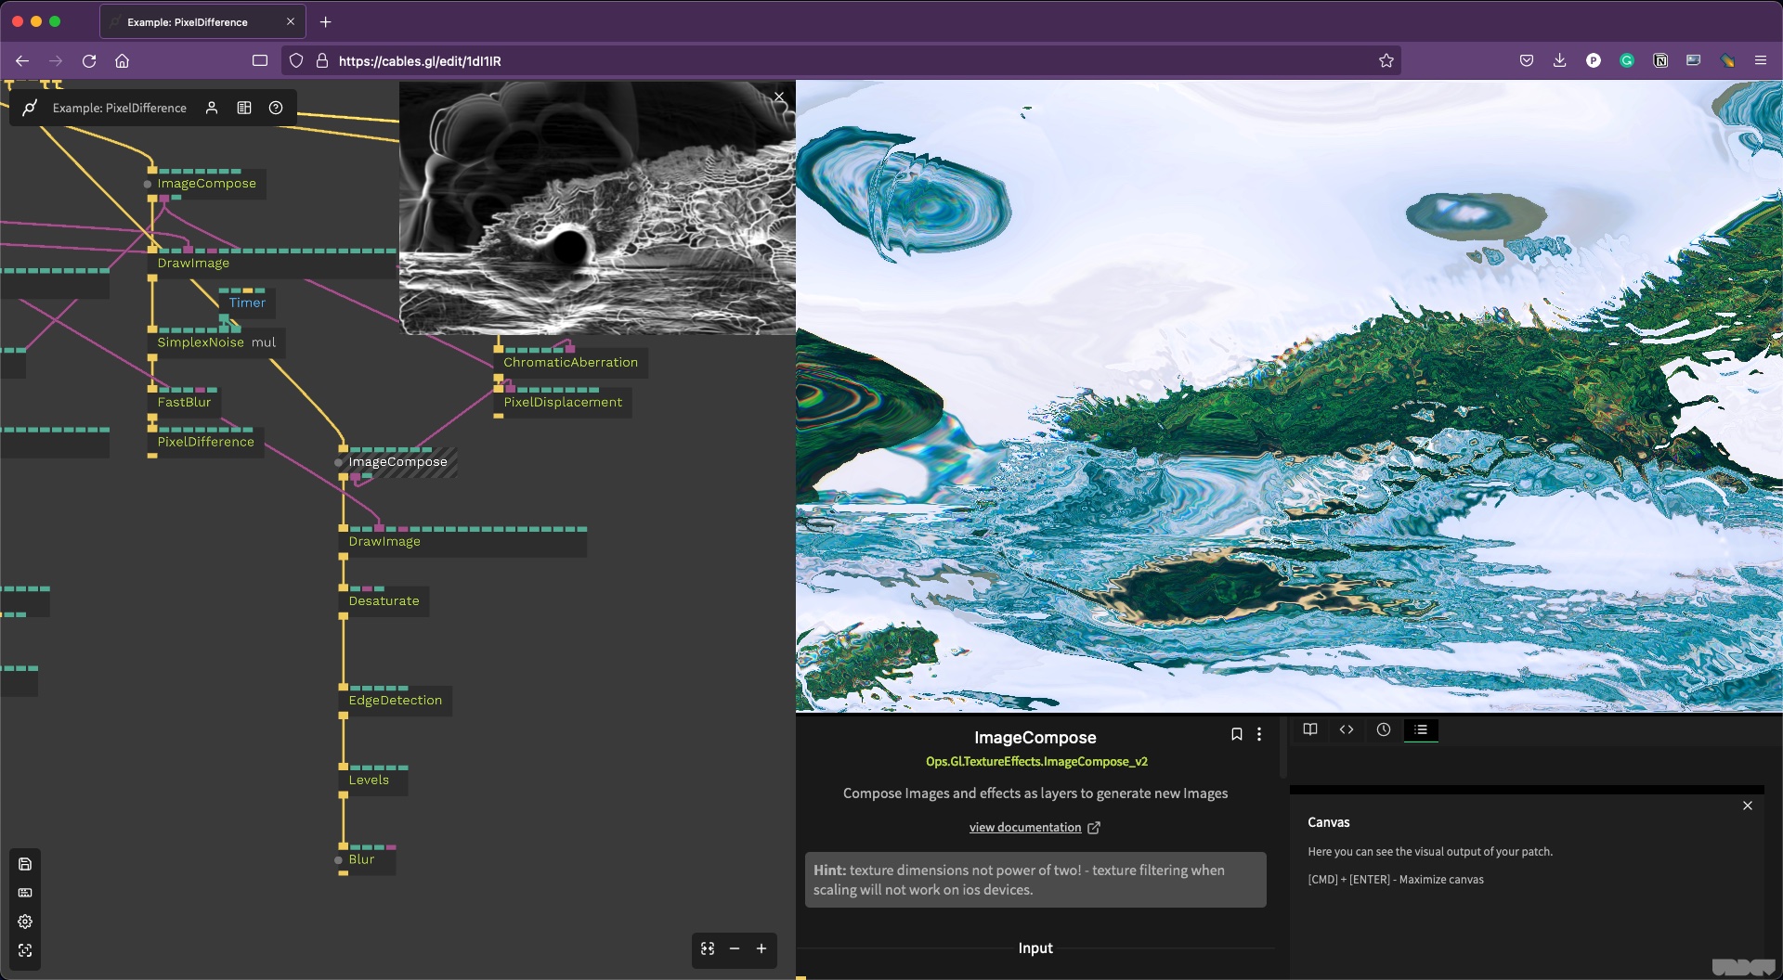Zoom out the patch with minus button
1783x980 pixels.
(x=735, y=948)
